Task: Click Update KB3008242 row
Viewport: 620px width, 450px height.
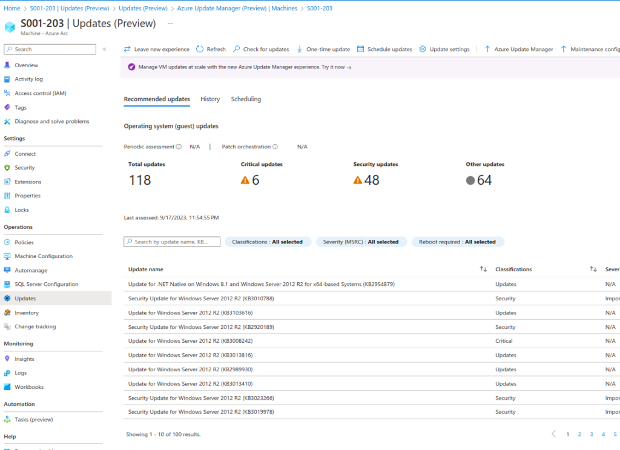Action: [372, 341]
